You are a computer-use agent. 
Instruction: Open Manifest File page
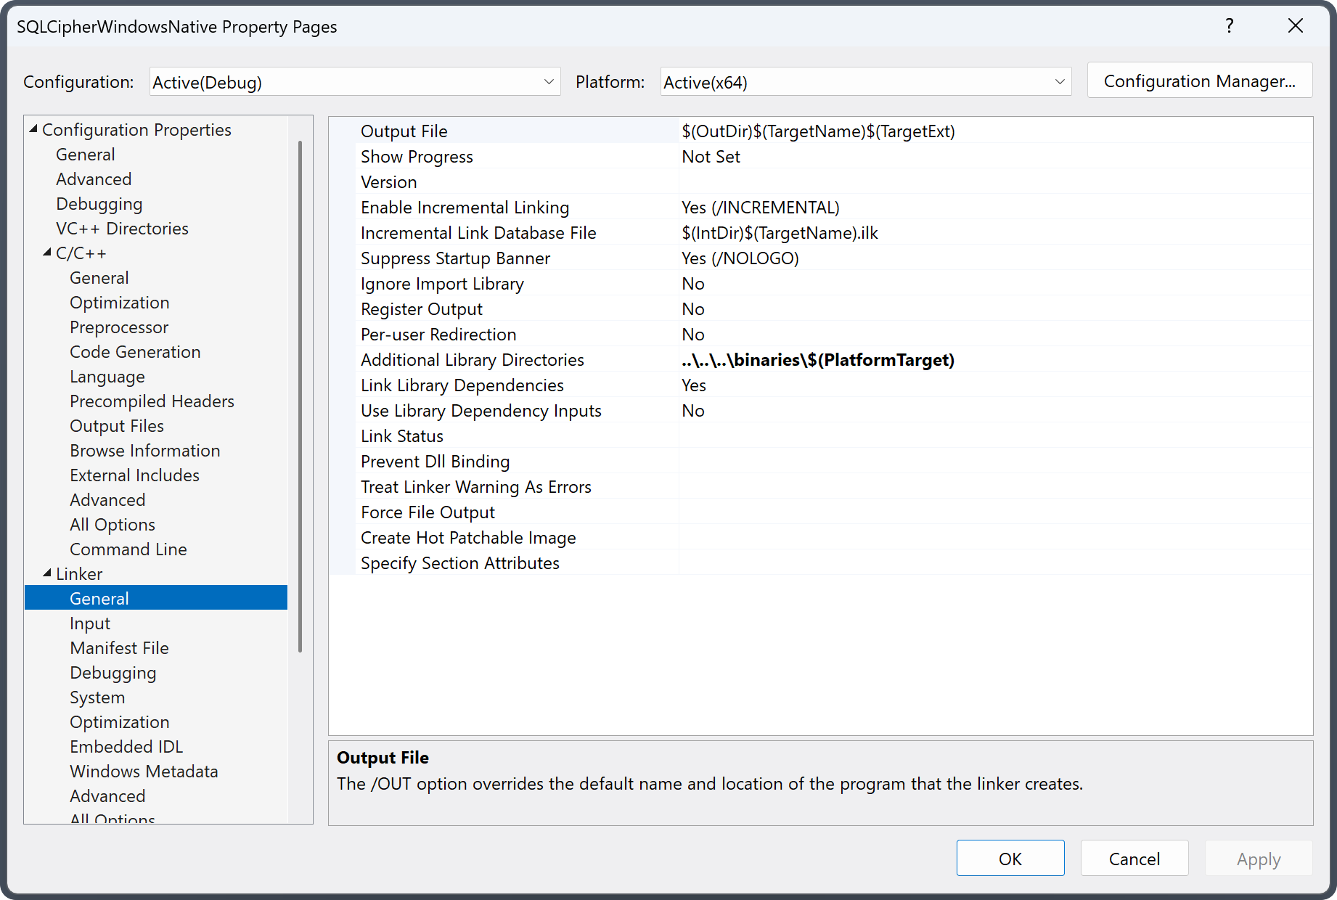[x=119, y=648]
